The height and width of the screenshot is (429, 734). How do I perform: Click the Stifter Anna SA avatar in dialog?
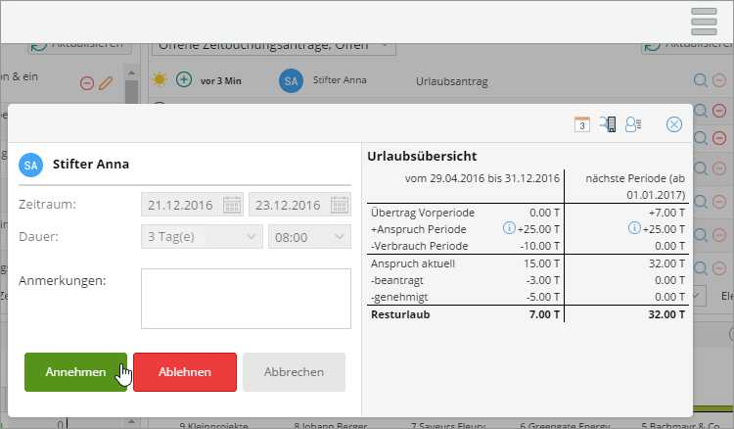[x=31, y=165]
